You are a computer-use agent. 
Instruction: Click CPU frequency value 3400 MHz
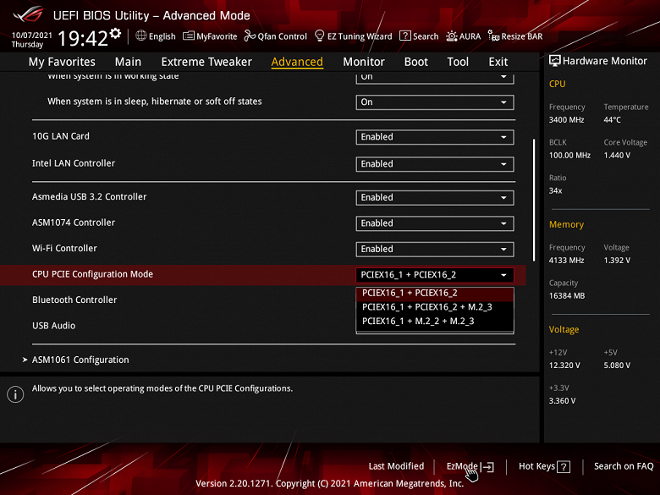(566, 120)
